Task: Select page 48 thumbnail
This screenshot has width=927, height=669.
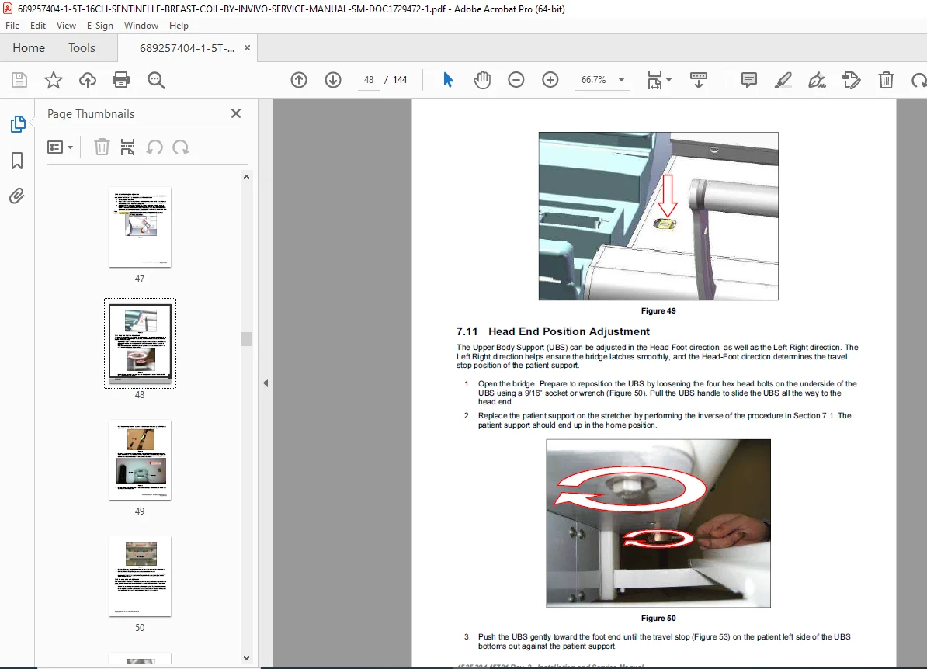Action: 140,343
